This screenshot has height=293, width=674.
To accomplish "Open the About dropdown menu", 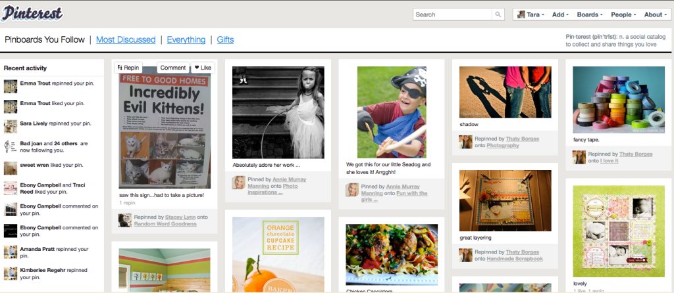I will pos(655,14).
